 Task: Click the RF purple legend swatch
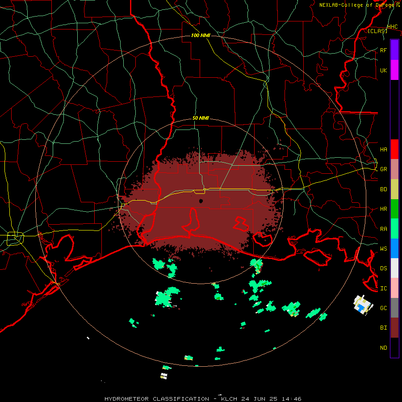click(394, 50)
